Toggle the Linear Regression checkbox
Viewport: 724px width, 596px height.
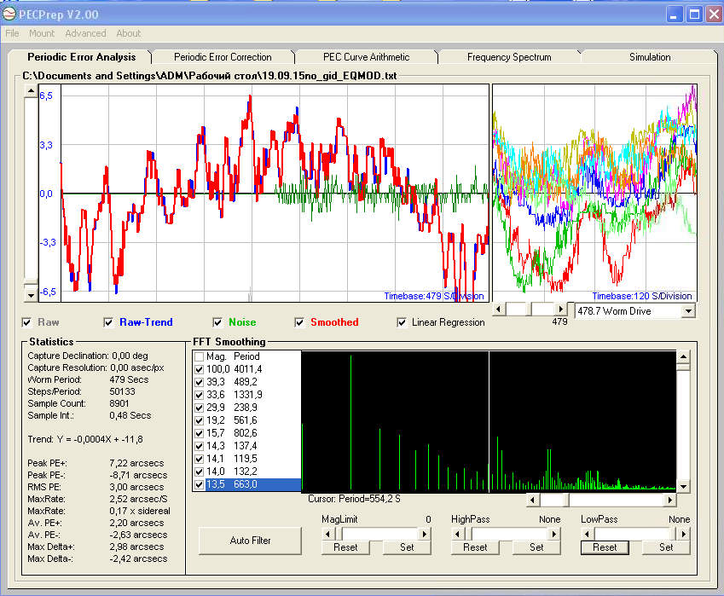[x=402, y=322]
